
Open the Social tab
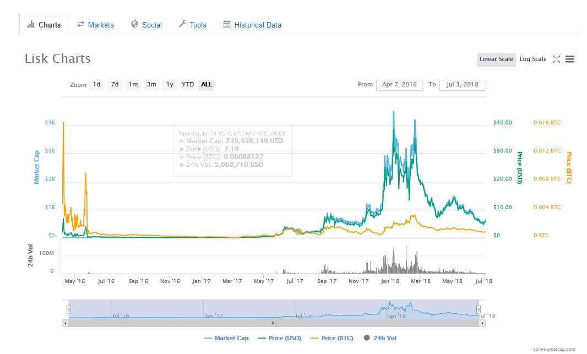[x=146, y=25]
